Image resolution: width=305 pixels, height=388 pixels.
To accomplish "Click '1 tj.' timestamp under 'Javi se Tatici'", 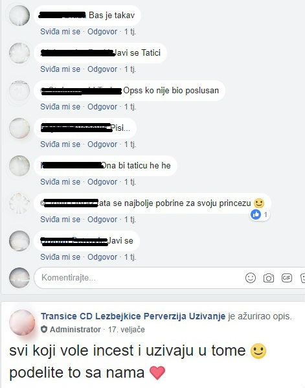I will click(130, 69).
